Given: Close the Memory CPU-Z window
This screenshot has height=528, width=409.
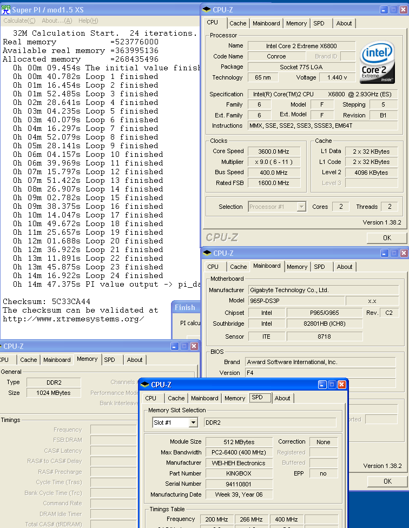Looking at the screenshot, I should (x=194, y=346).
